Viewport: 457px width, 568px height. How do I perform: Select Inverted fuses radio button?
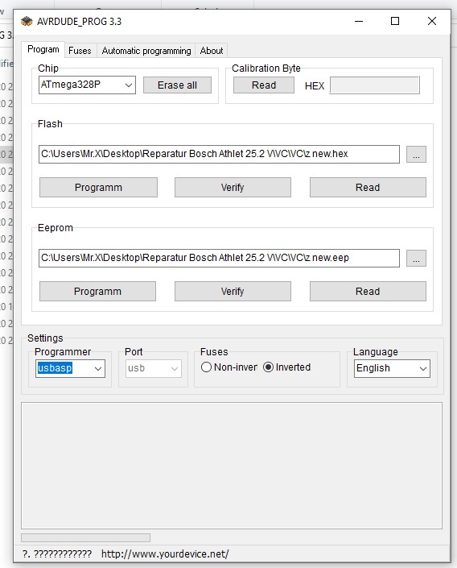[x=286, y=367]
